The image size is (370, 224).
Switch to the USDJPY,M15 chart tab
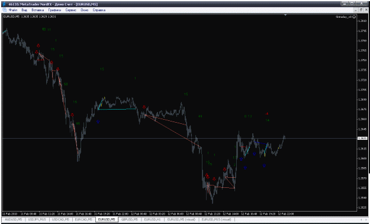(37, 219)
